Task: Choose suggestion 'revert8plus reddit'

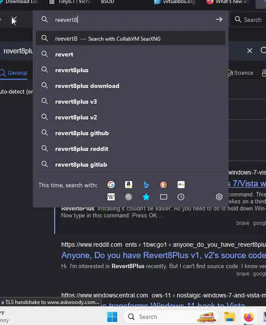Action: click(x=131, y=149)
